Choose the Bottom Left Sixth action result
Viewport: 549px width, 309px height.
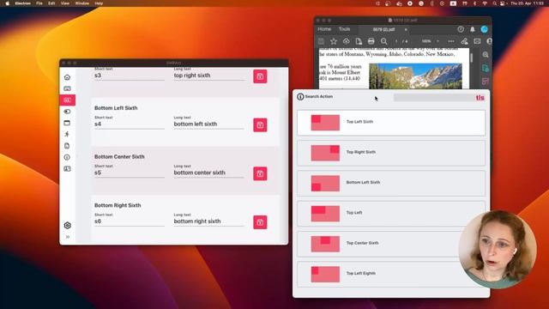(391, 183)
